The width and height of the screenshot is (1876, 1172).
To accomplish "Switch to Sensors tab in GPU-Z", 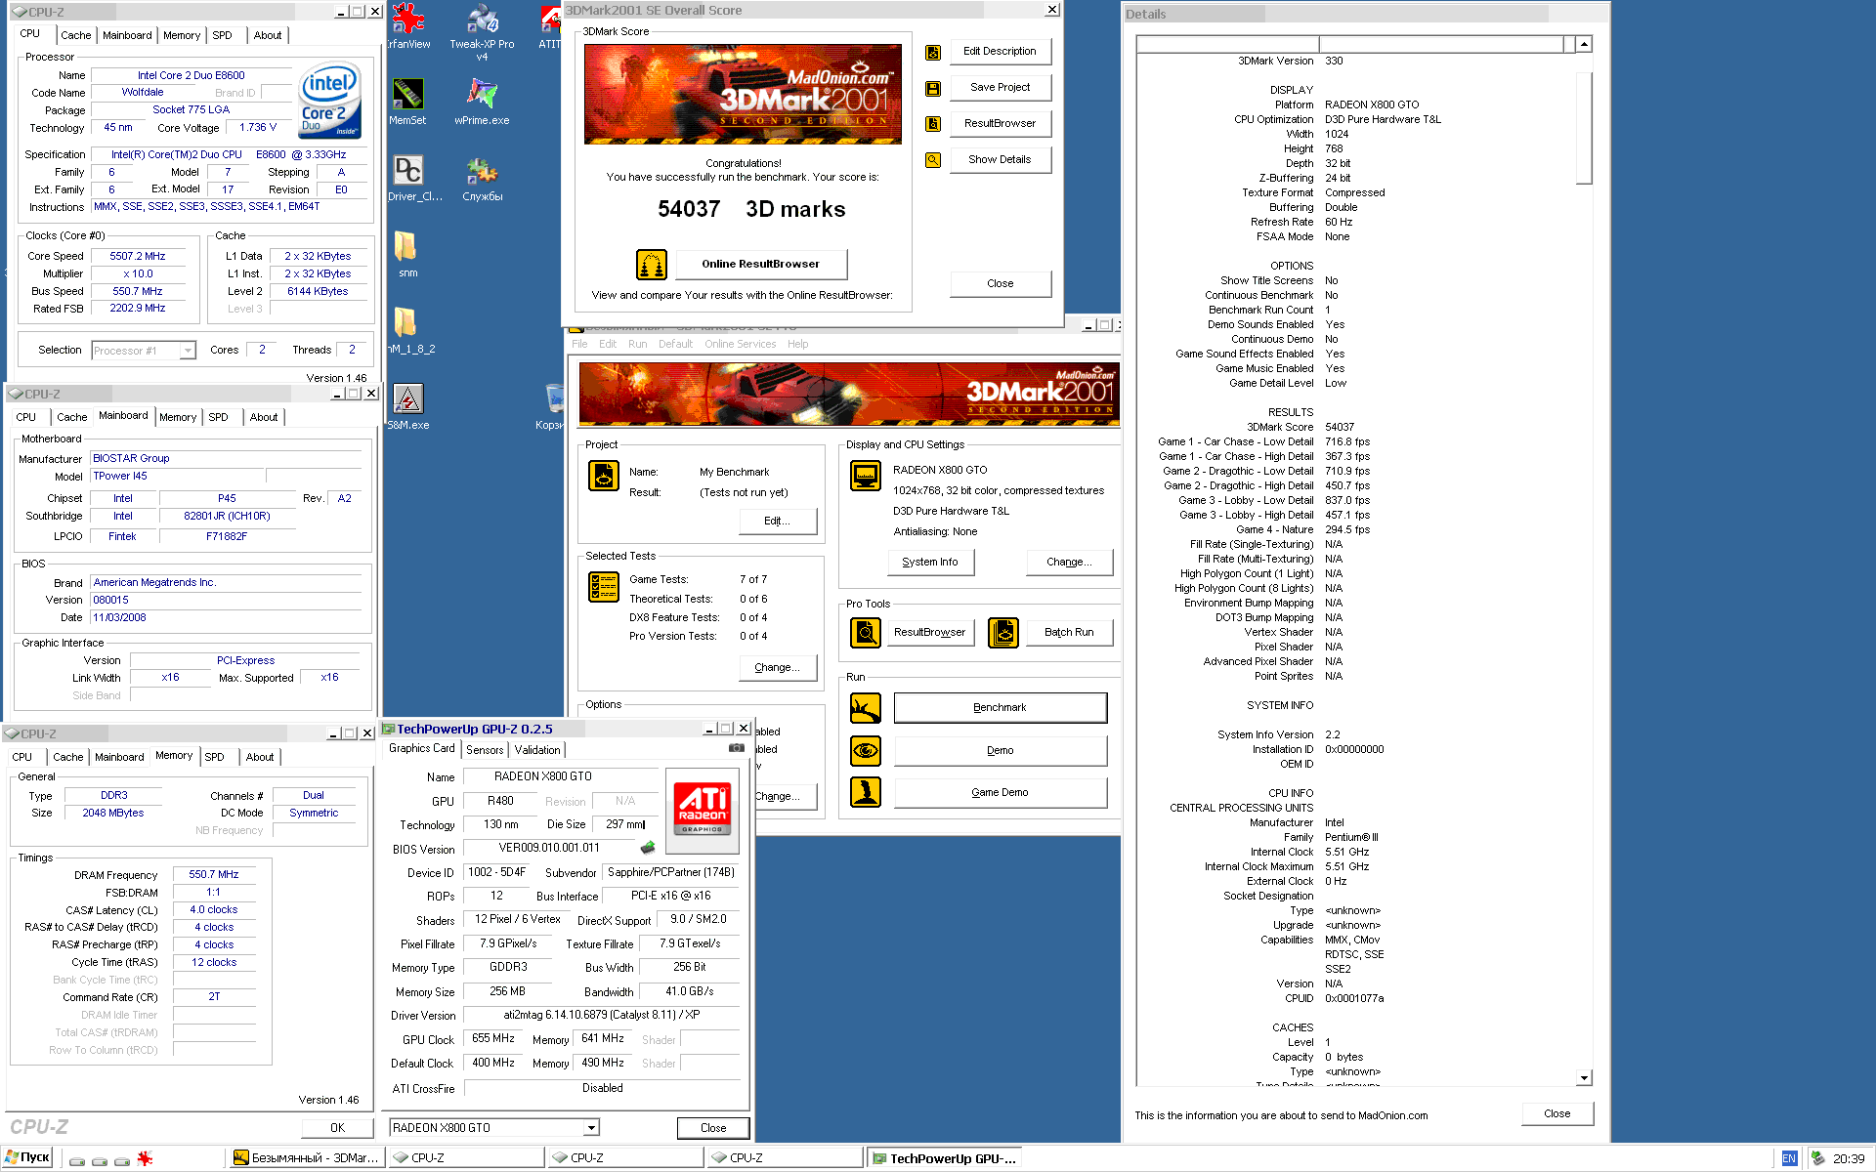I will 485,750.
